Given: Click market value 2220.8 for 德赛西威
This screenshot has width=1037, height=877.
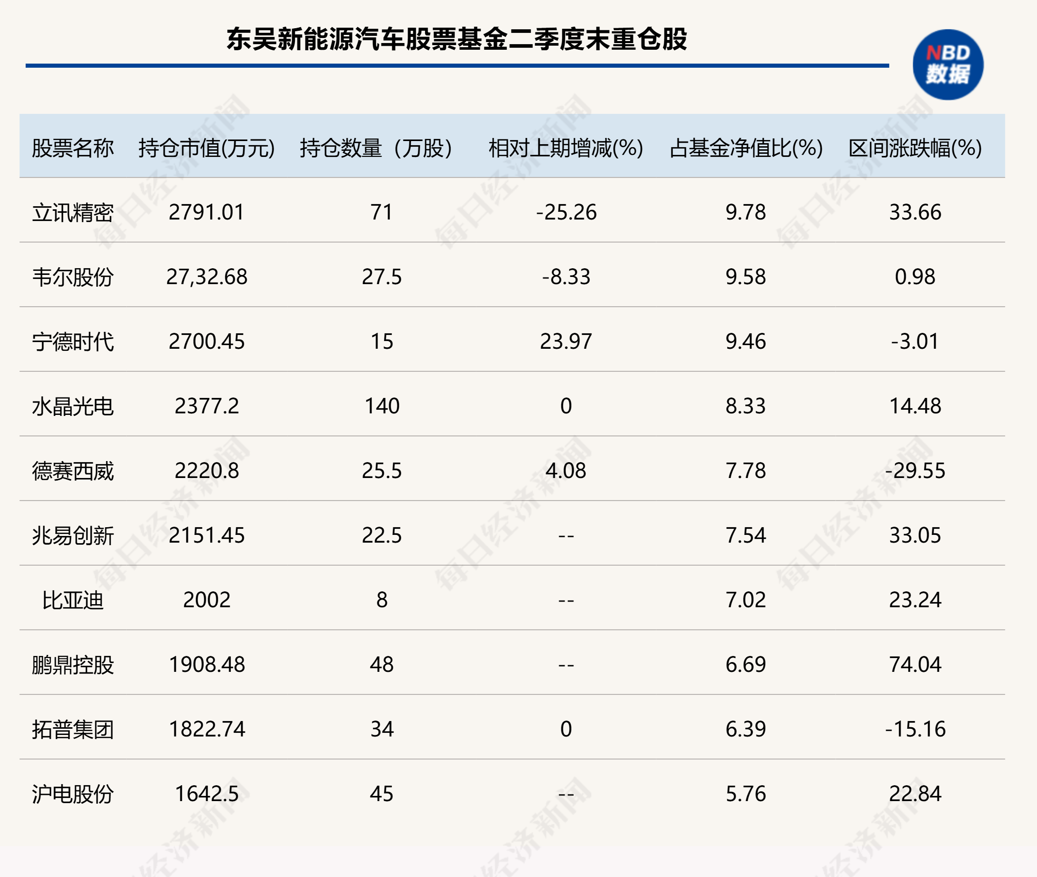Looking at the screenshot, I should point(207,471).
